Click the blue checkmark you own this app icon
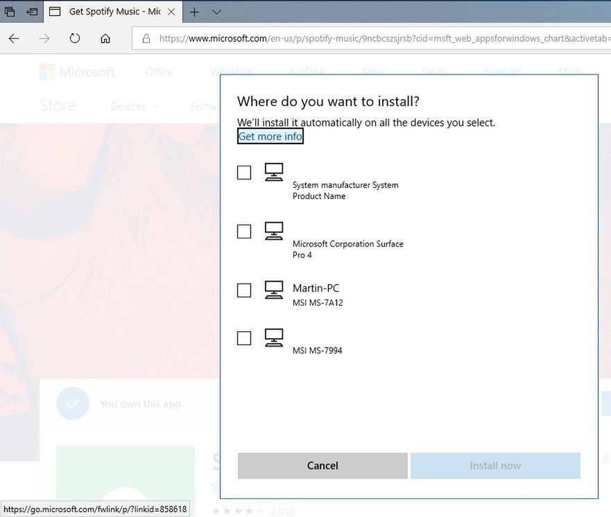This screenshot has height=517, width=611. click(x=73, y=404)
